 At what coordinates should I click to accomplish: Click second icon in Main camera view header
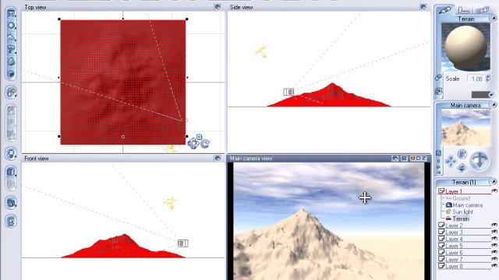click(x=404, y=158)
